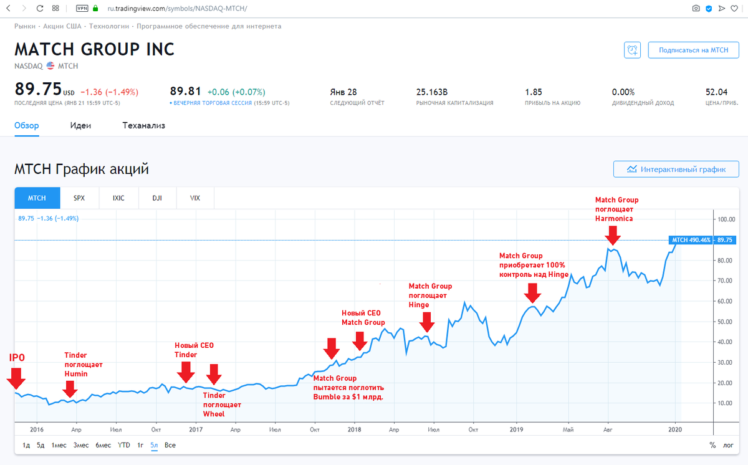Screen dimensions: 748x465
Task: Open the blue shield ad-blocker icon
Action: 709,9
